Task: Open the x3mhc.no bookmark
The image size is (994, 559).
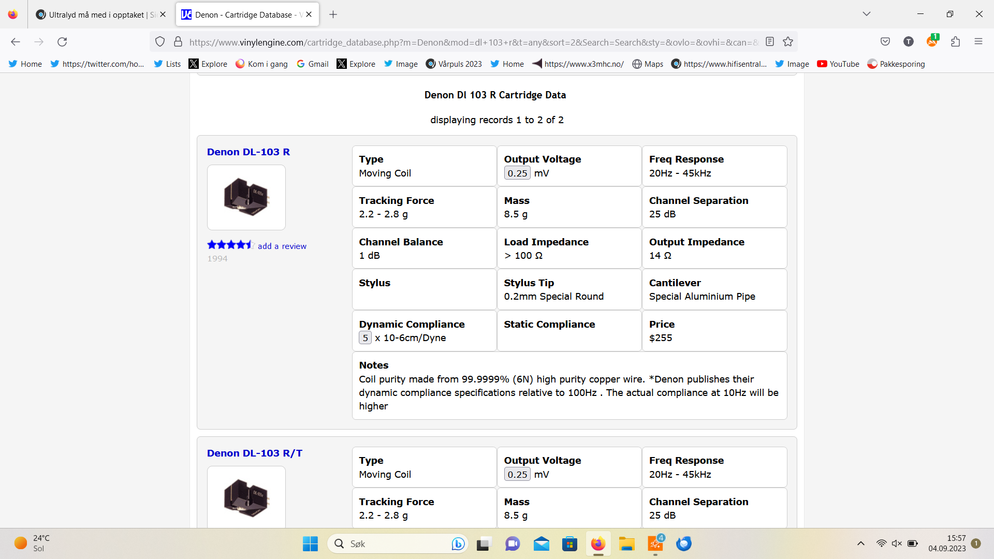Action: [578, 64]
